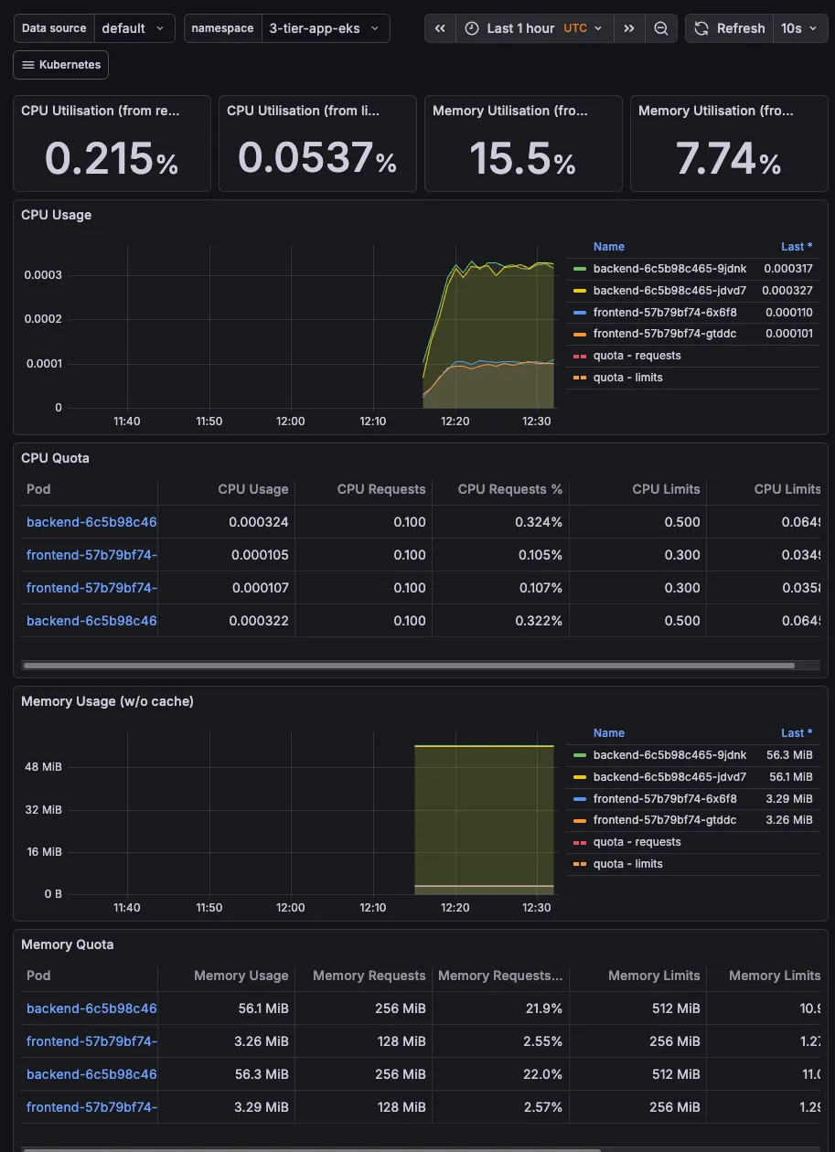Screen dimensions: 835x1152
Task: Click the CPU Quota horizontal scrollbar
Action: point(408,666)
